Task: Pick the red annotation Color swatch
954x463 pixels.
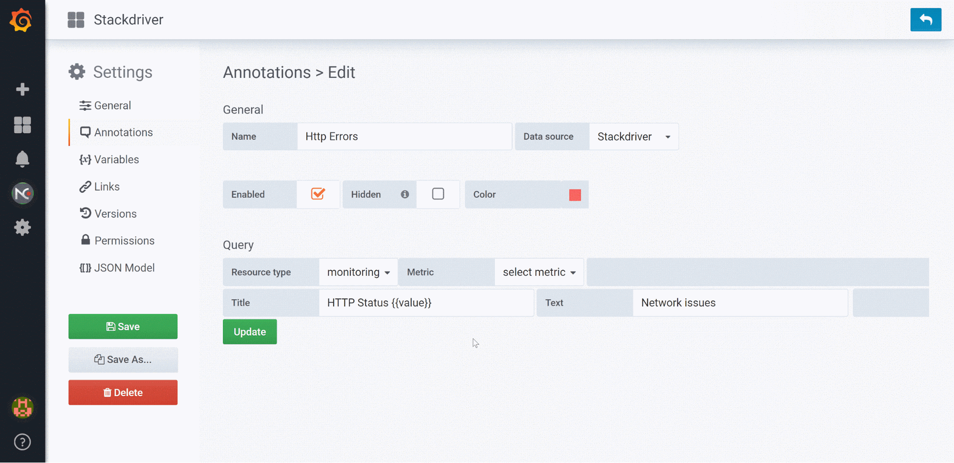Action: pyautogui.click(x=575, y=195)
